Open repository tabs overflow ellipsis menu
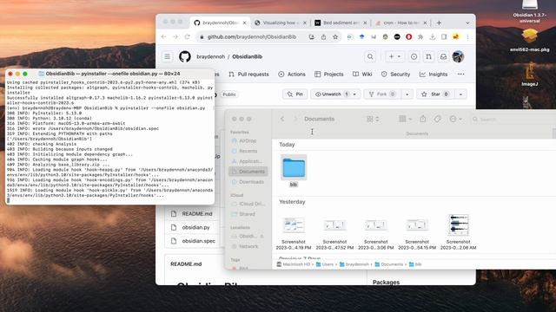Image resolution: width=556 pixels, height=312 pixels. tap(460, 75)
